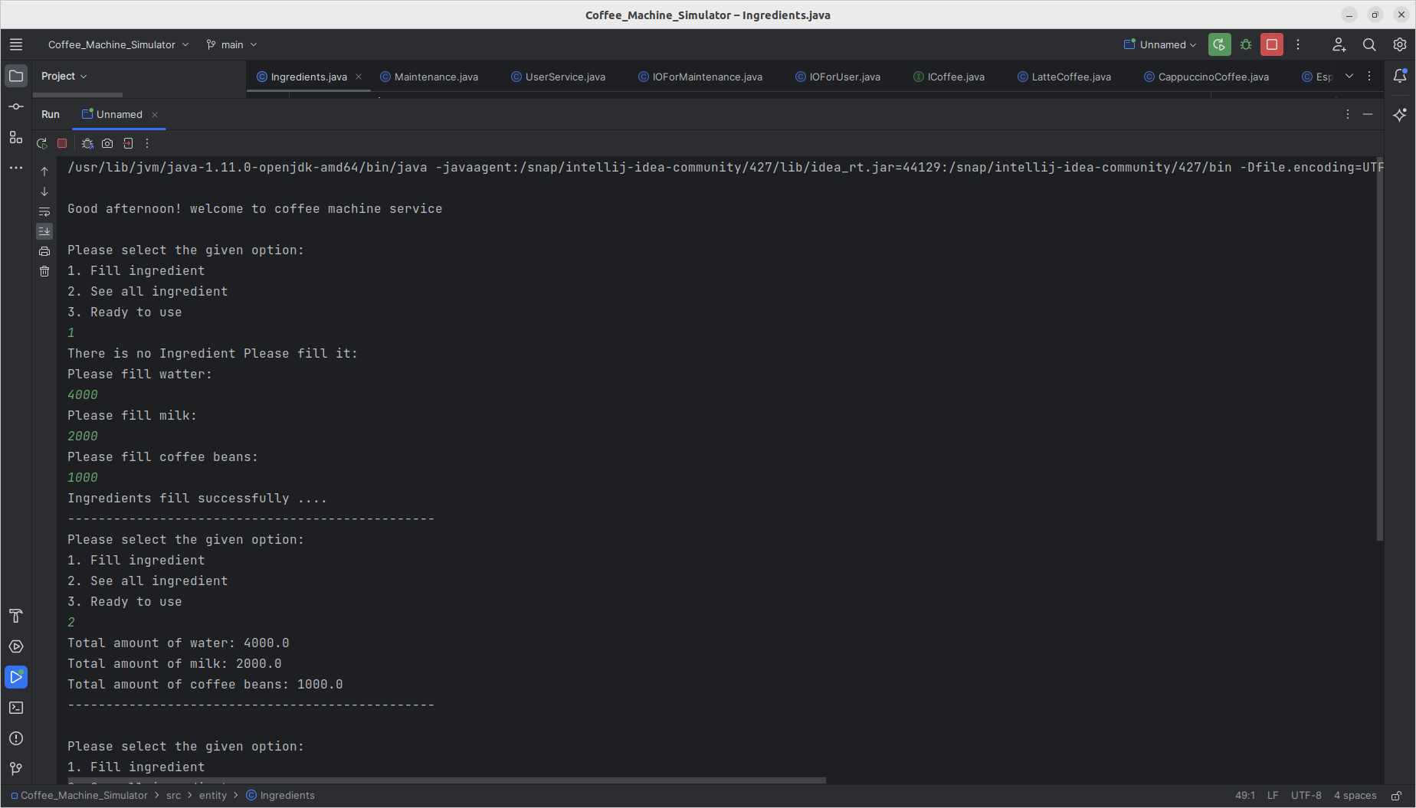Stop process in Run console toolbar
Viewport: 1416px width, 808px height.
63,143
